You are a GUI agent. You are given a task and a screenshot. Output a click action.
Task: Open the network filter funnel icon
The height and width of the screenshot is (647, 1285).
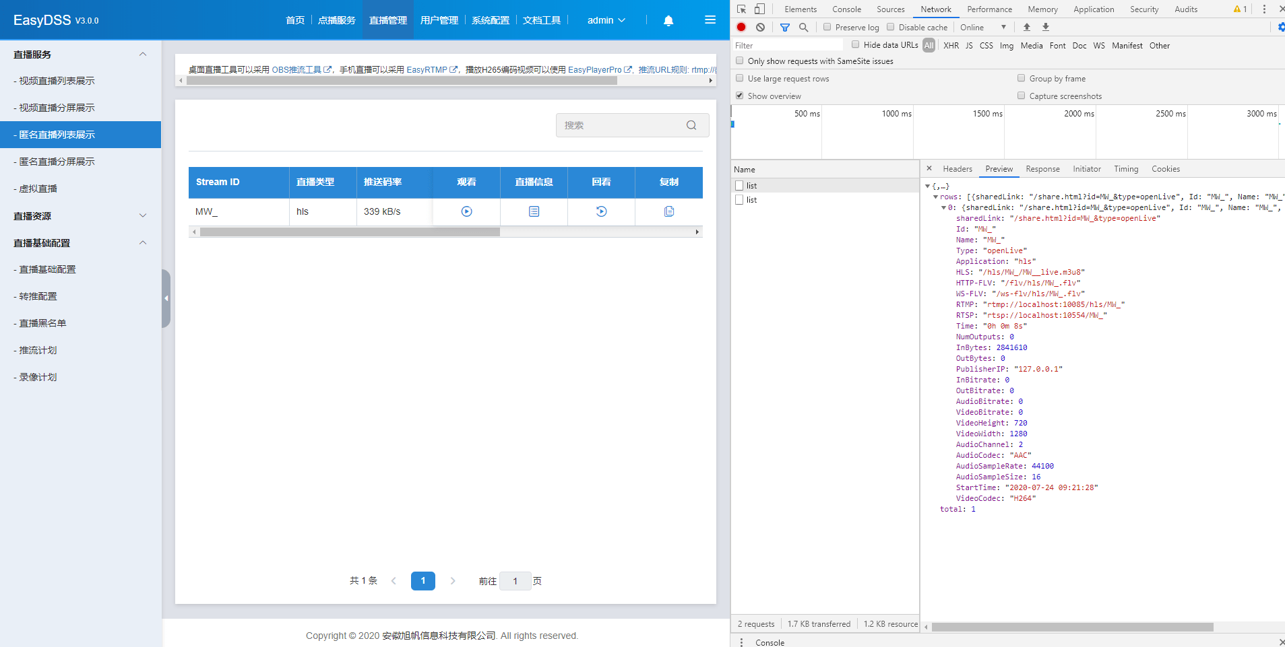pyautogui.click(x=784, y=27)
